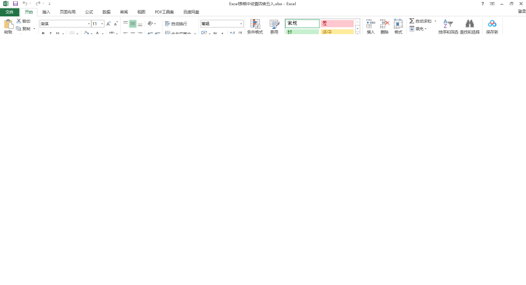This screenshot has width=526, height=285.
Task: Open Ribbon Display Options
Action: pos(492,4)
